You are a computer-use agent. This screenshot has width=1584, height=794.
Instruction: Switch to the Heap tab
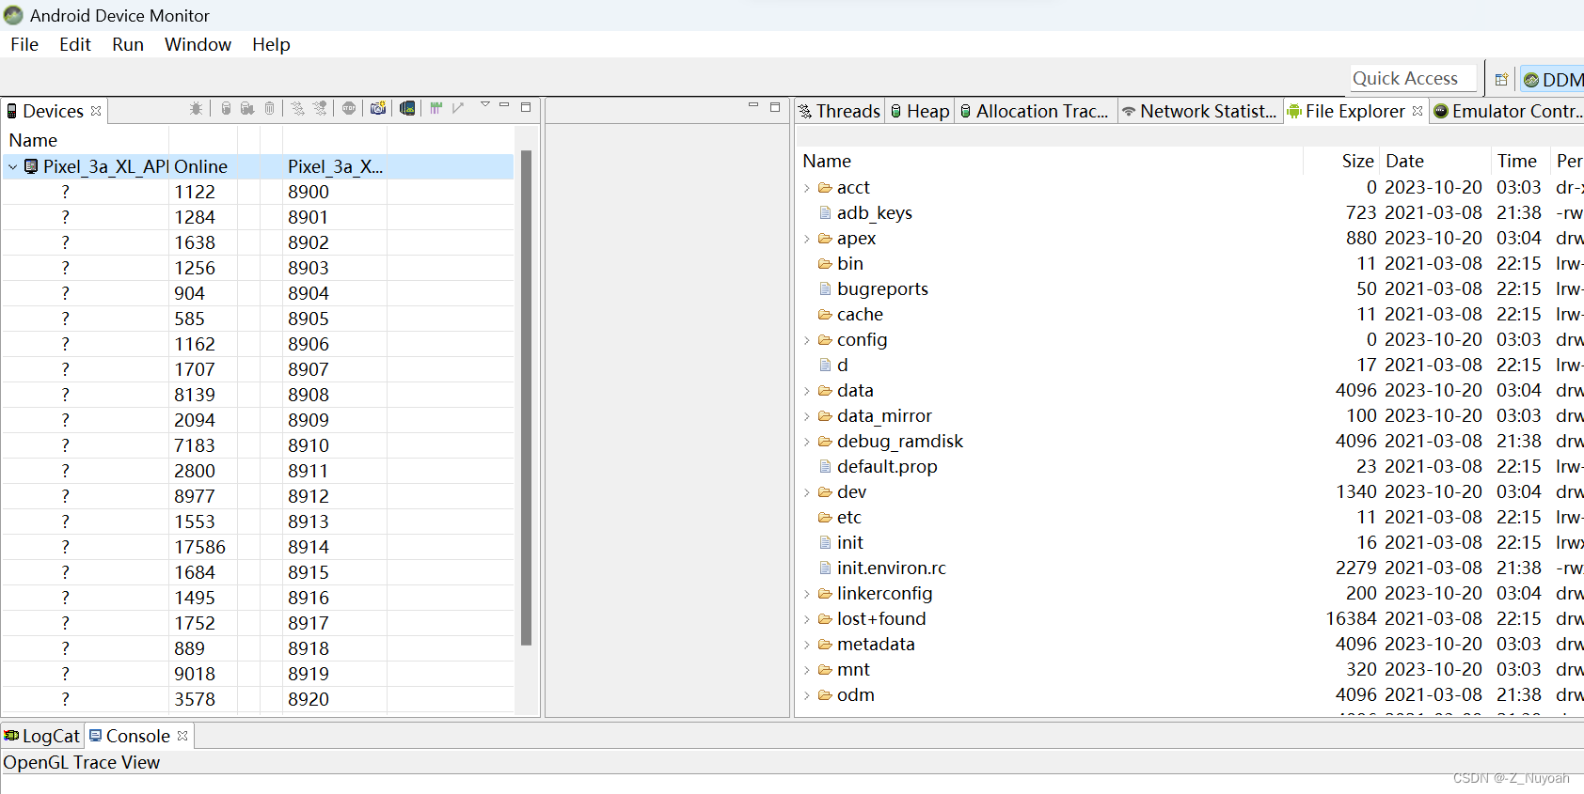(x=920, y=111)
